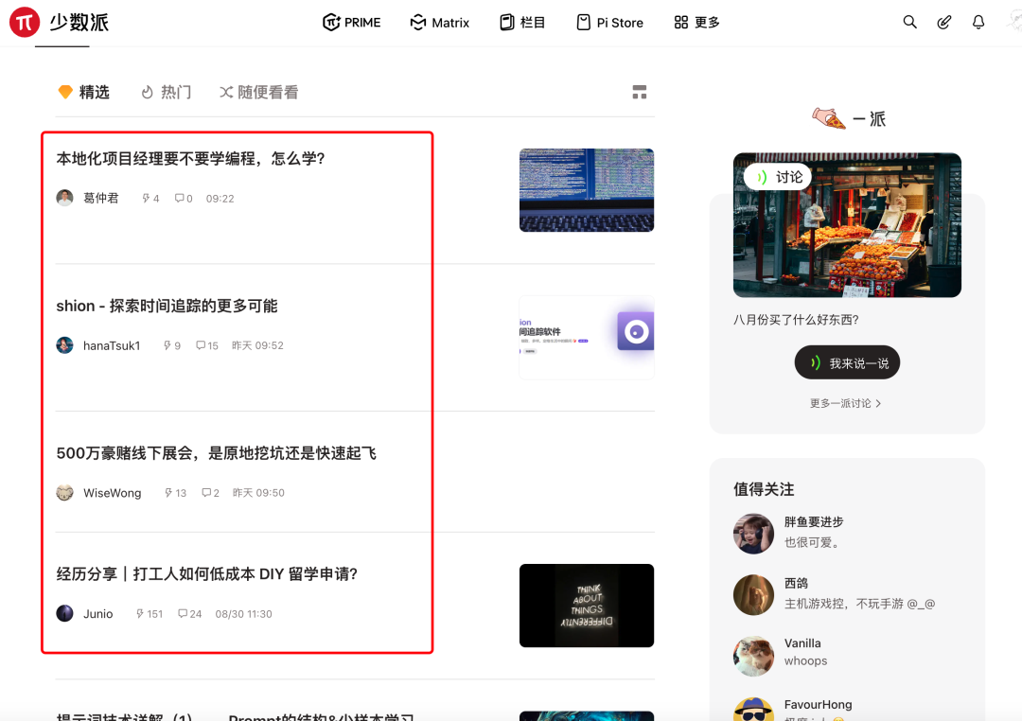Click author name WiseWong
1022x721 pixels.
coord(112,493)
